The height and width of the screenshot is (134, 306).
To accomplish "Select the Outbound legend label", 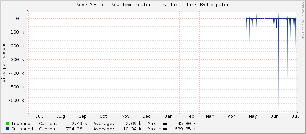I will (x=22, y=129).
